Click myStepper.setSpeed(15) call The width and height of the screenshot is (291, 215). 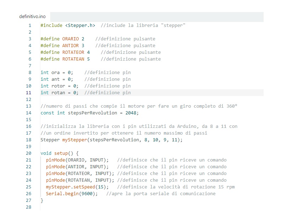[x=77, y=187]
